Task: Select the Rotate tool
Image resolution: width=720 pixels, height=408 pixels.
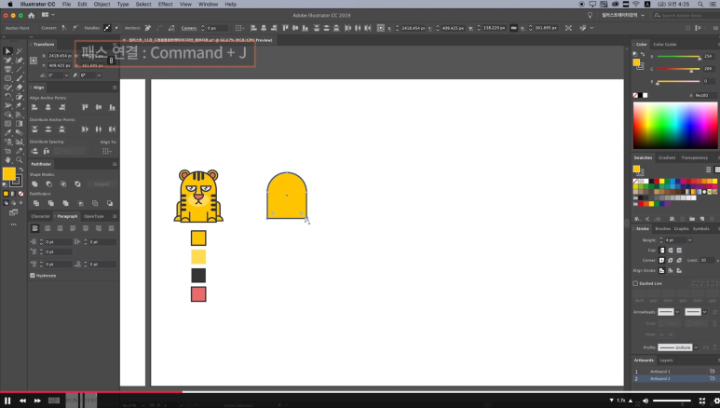Action: point(7,97)
